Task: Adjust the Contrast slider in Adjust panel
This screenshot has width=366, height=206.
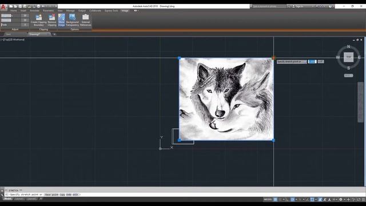Action: click(x=11, y=21)
